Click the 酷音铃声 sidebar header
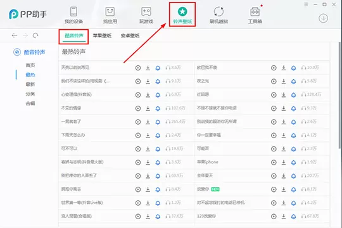The image size is (342, 228). click(x=29, y=52)
